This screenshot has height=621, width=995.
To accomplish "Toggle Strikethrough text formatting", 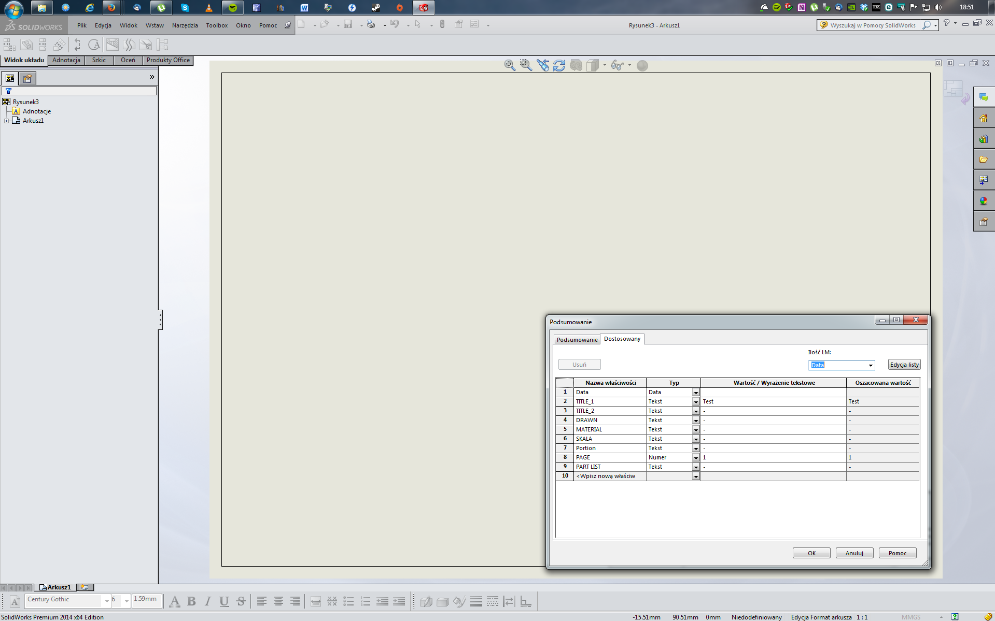I will 241,601.
